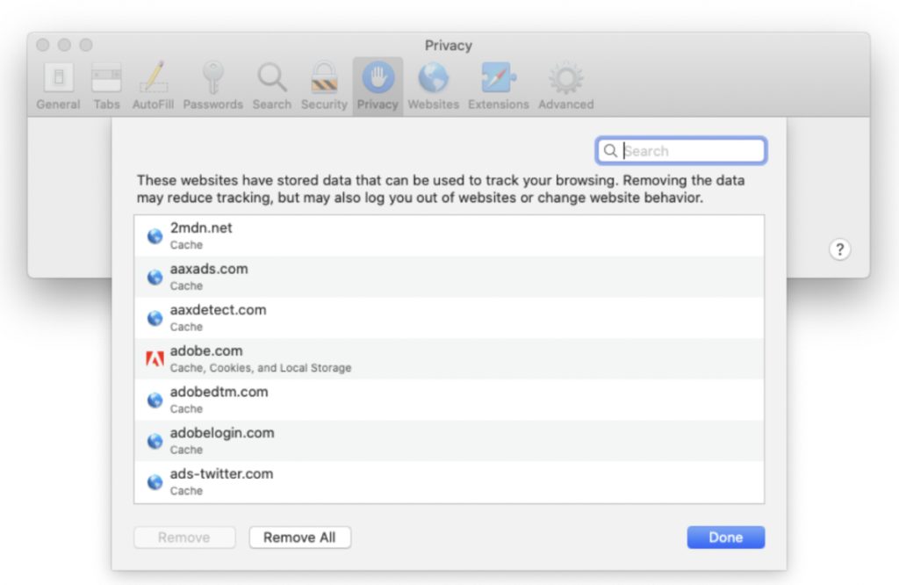Open the Tabs preferences icon

[106, 77]
